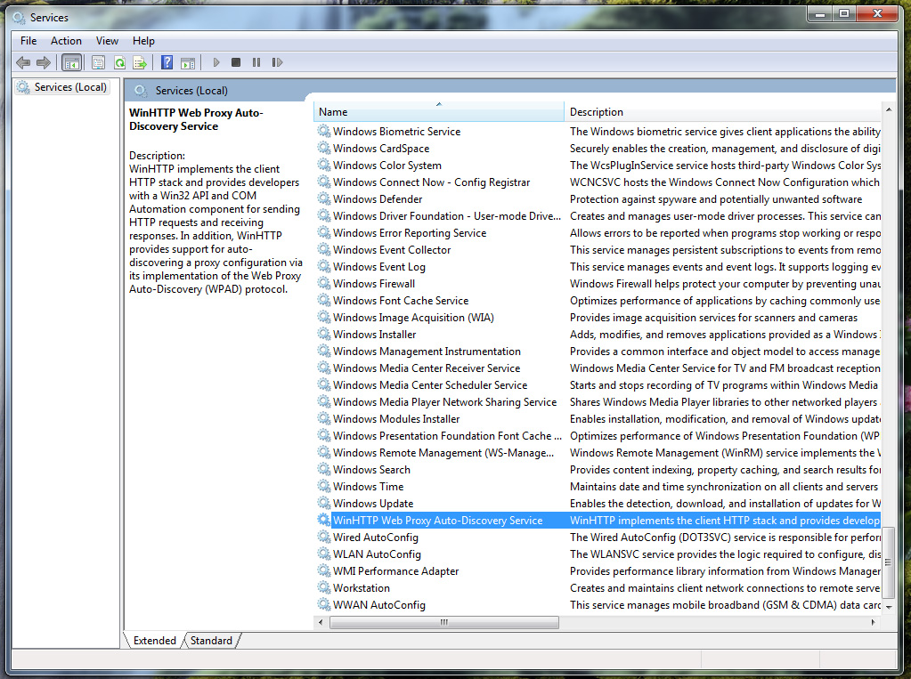Select Windows Media Center Scheduler Service
The height and width of the screenshot is (679, 911).
pos(598,384)
